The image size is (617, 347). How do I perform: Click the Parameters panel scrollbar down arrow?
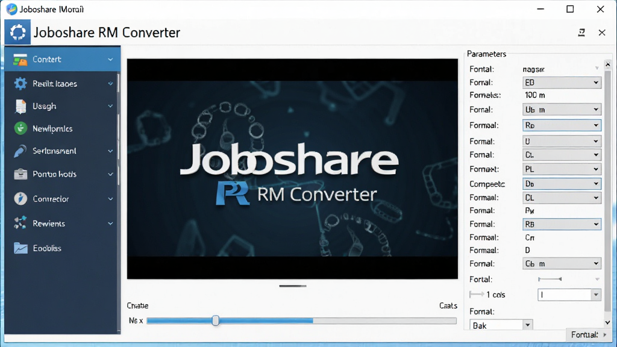coord(607,322)
